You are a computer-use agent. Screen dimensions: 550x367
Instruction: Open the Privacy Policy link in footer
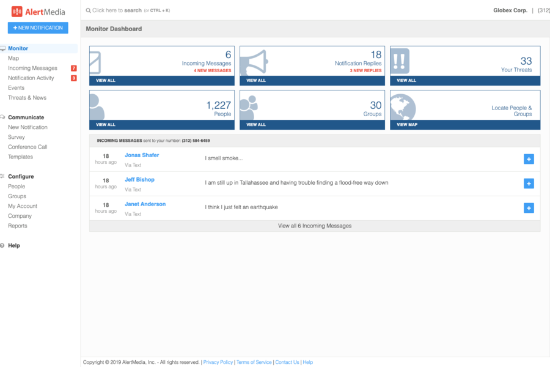(x=218, y=362)
